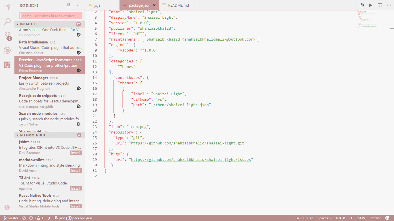394x221 pixels.
Task: Close the package.json tab
Action: [154, 5]
